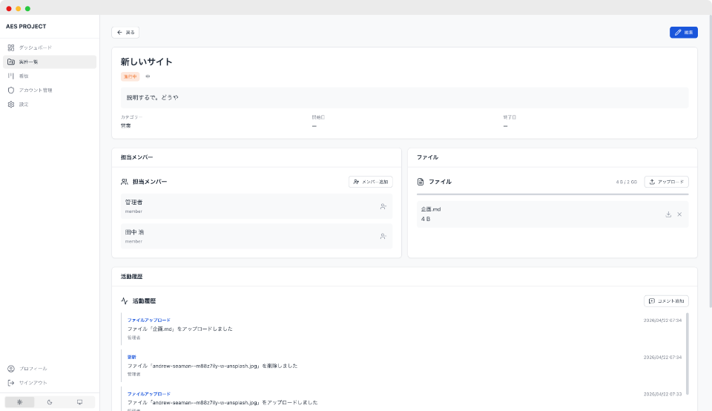Screen dimensions: 712x411
Task: Click the アップロード button
Action: click(x=666, y=182)
